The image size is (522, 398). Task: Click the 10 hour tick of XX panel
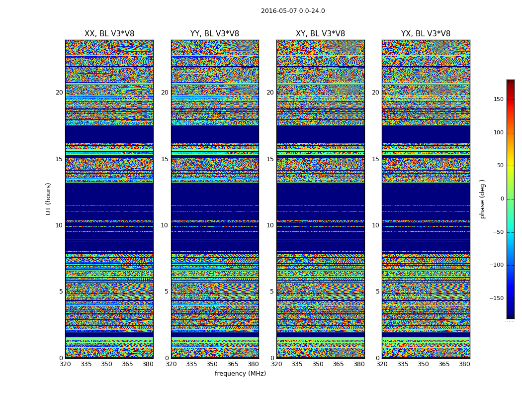59,225
